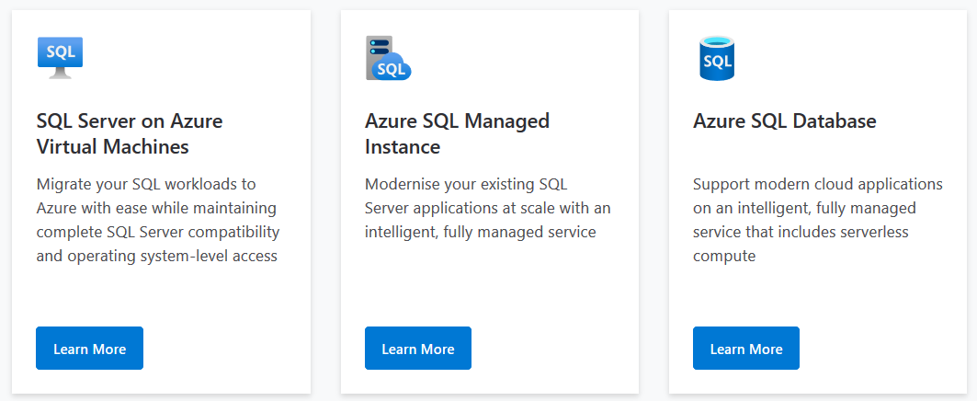977x401 pixels.
Task: Click the 'Support modern cloud applications' description
Action: point(817,219)
